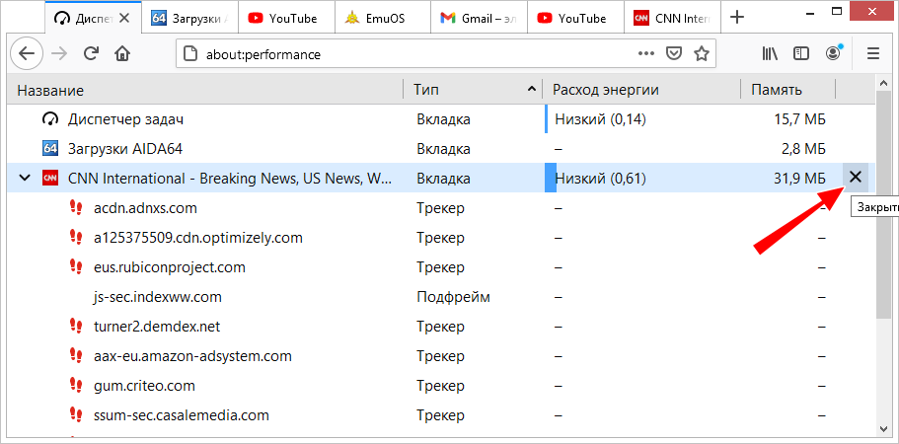Select turner2.demdex.net tracker row
The image size is (899, 444).
pyautogui.click(x=441, y=327)
